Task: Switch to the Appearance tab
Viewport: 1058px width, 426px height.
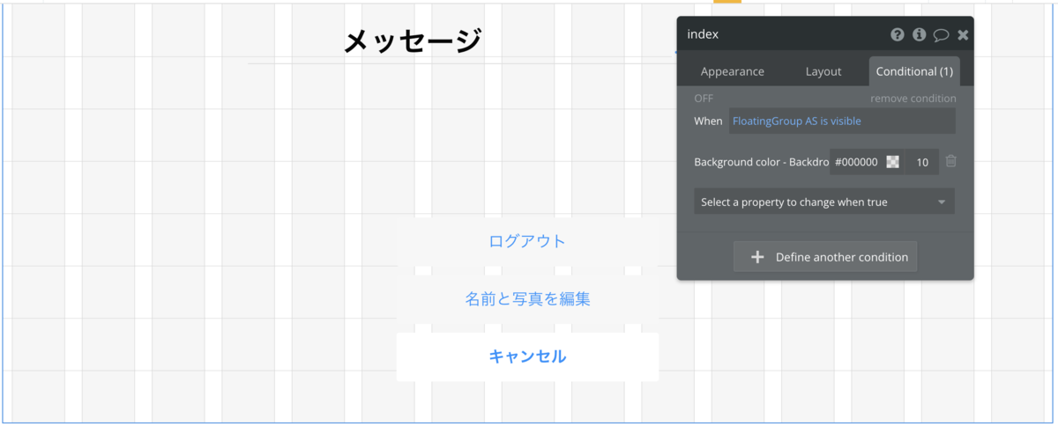Action: point(733,71)
